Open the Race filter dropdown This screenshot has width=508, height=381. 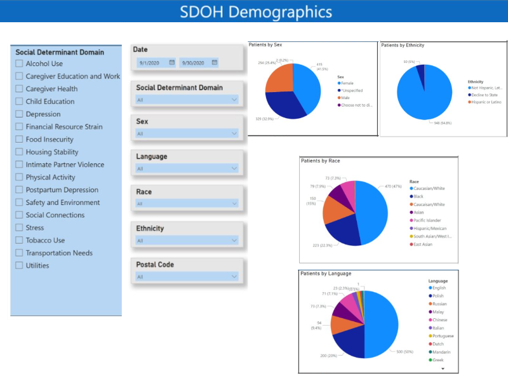pos(234,204)
